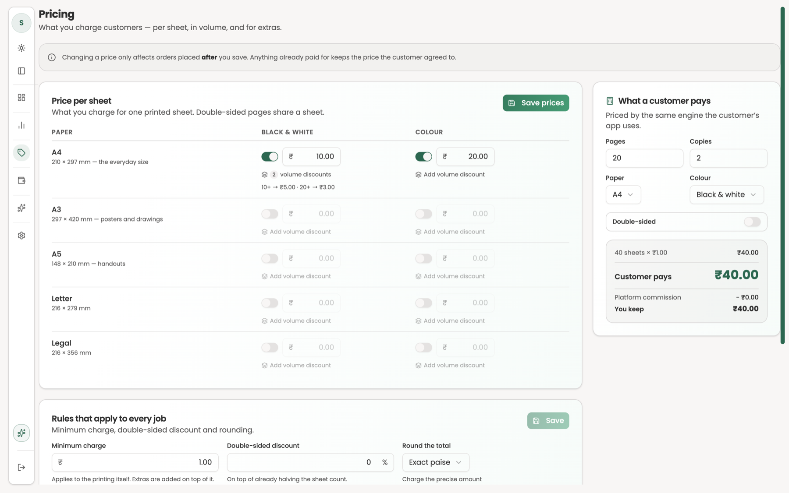Expand A4 black & white 2 volume discounts

(x=296, y=175)
